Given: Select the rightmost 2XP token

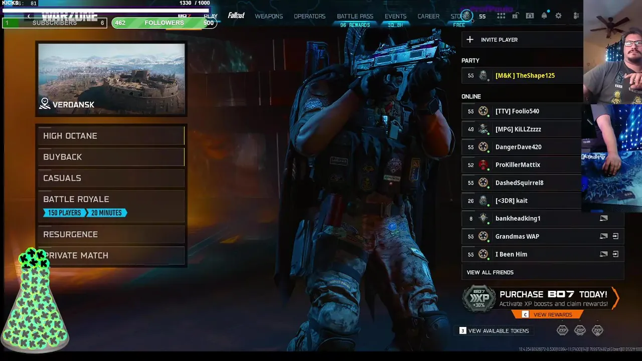Looking at the screenshot, I should coord(597,330).
